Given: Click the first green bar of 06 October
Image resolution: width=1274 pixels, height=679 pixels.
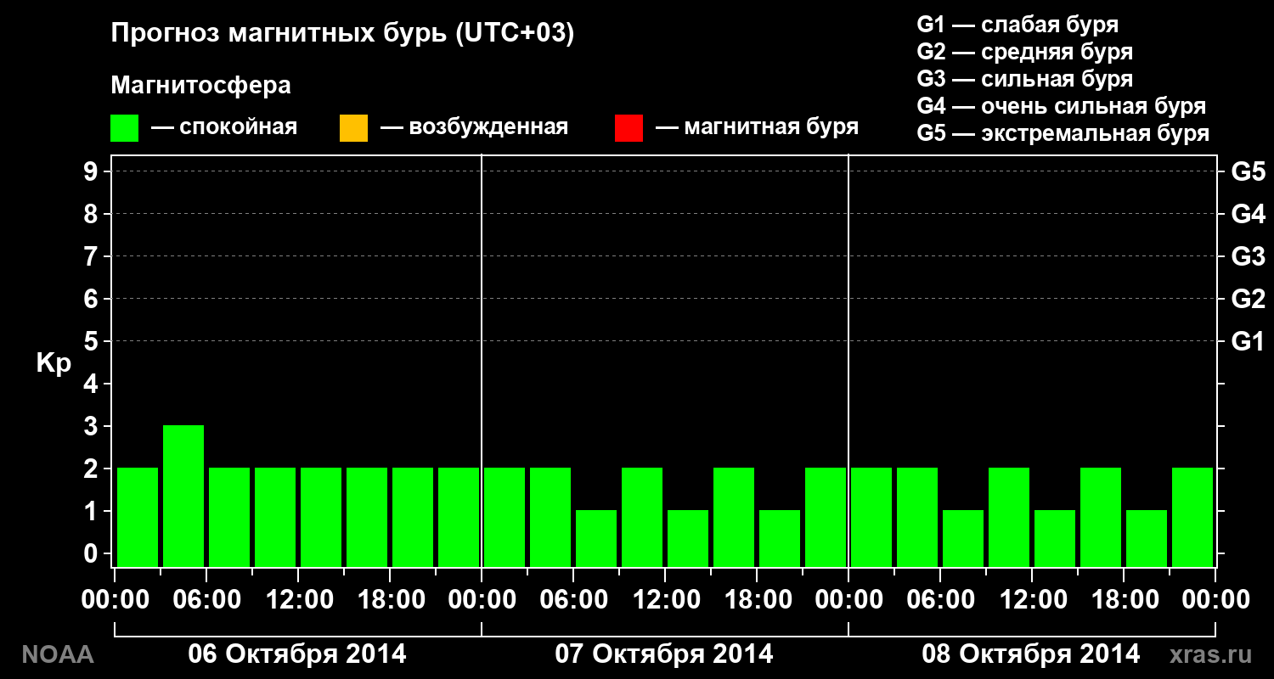Looking at the screenshot, I should 138,517.
